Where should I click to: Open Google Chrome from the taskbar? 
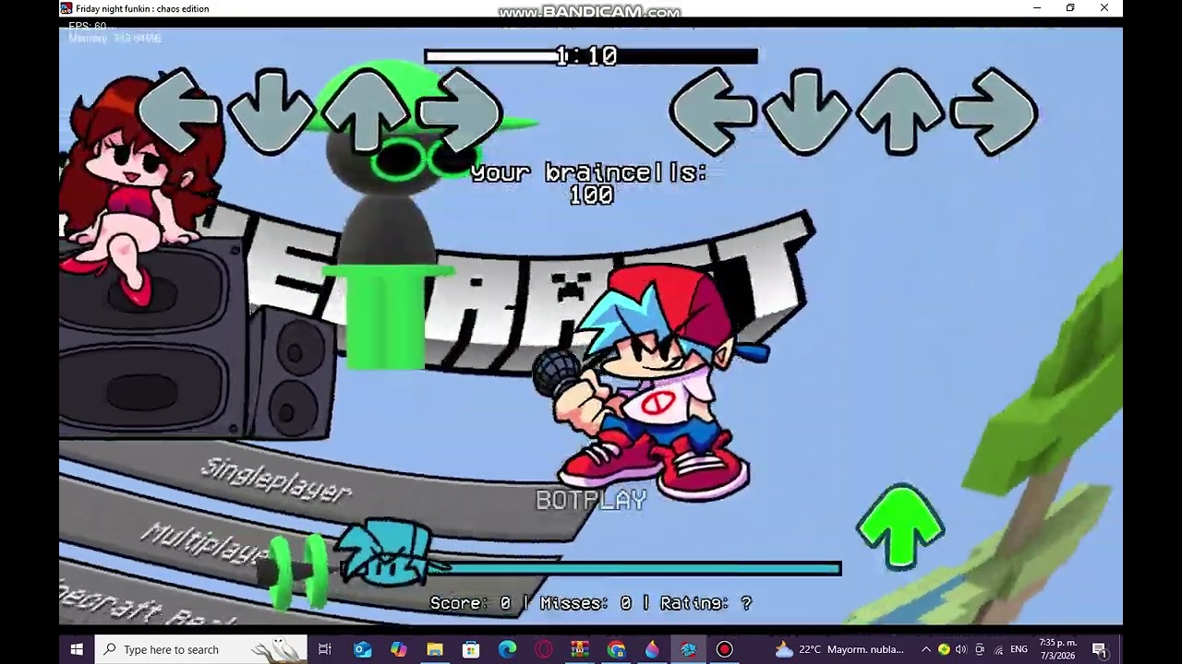tap(616, 649)
